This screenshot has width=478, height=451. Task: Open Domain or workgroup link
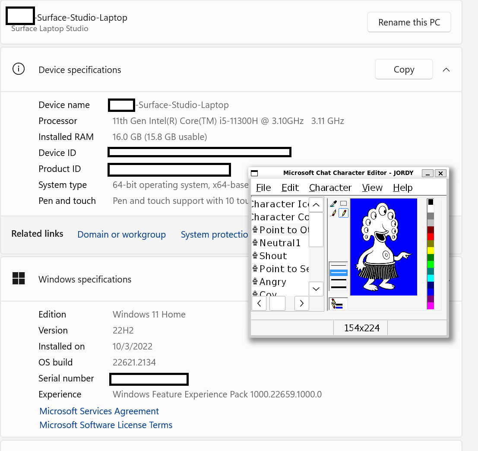(x=122, y=235)
